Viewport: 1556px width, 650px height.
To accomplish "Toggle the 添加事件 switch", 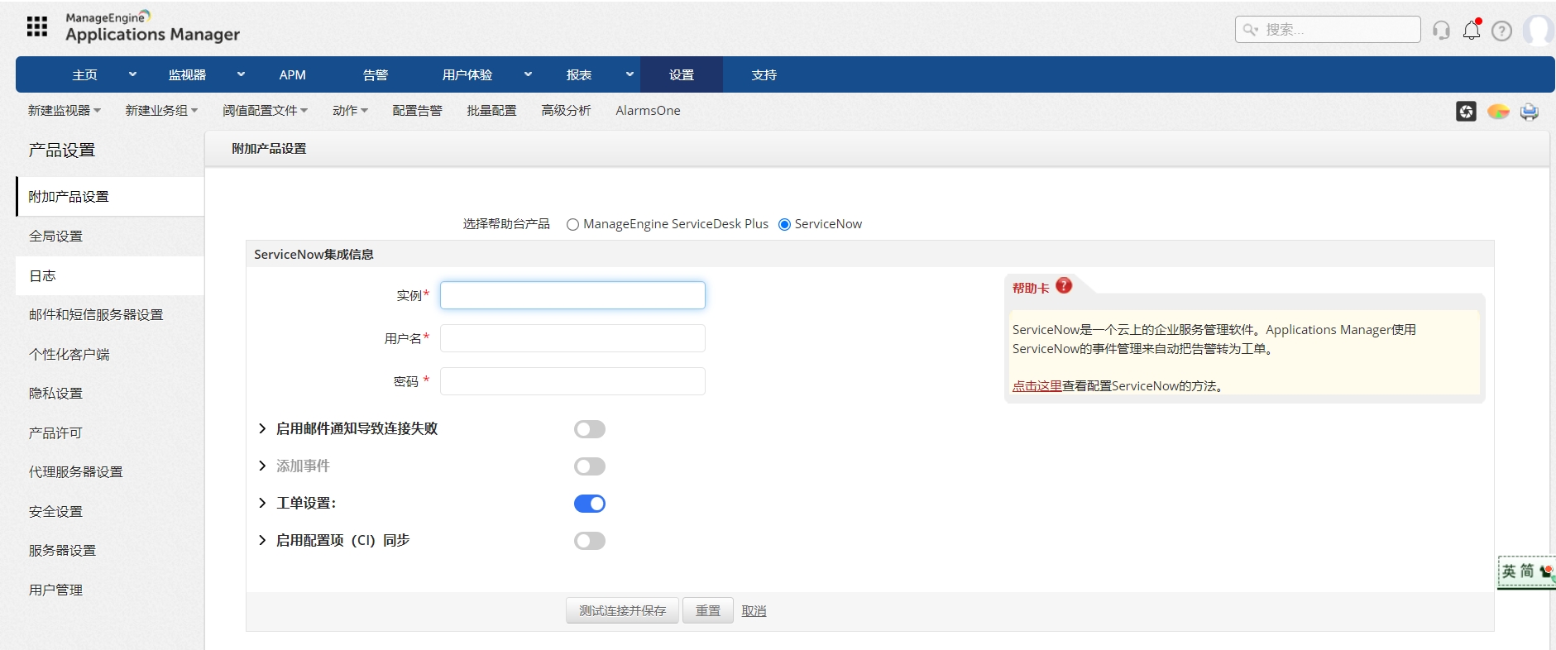I will coord(590,466).
